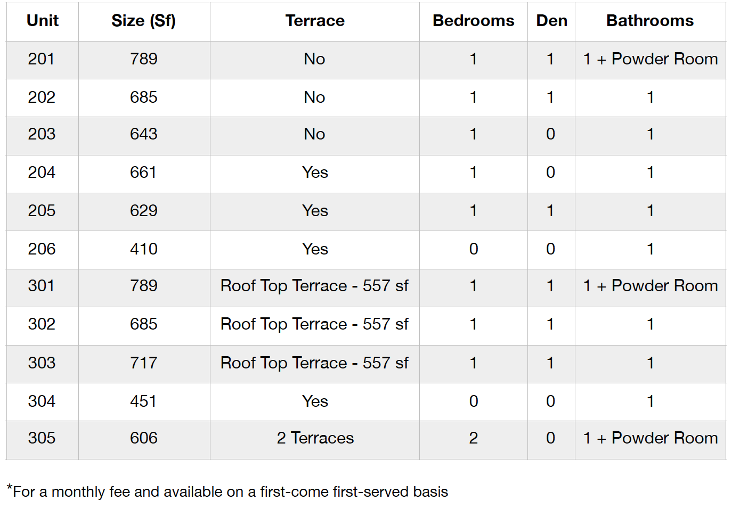Click the Bedrooms column header
The image size is (732, 509).
click(474, 21)
